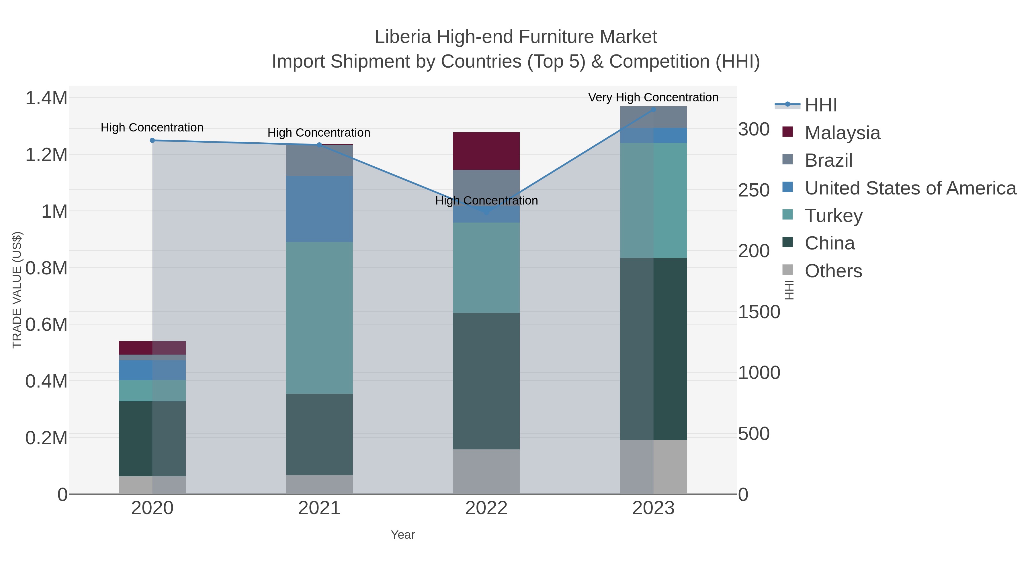Screen dimensions: 1032x580
Task: Toggle Others series in the legend
Action: coord(822,271)
